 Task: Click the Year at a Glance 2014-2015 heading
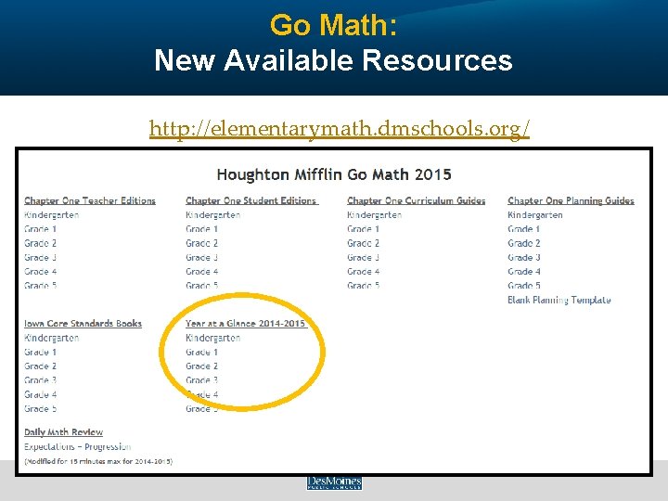246,324
